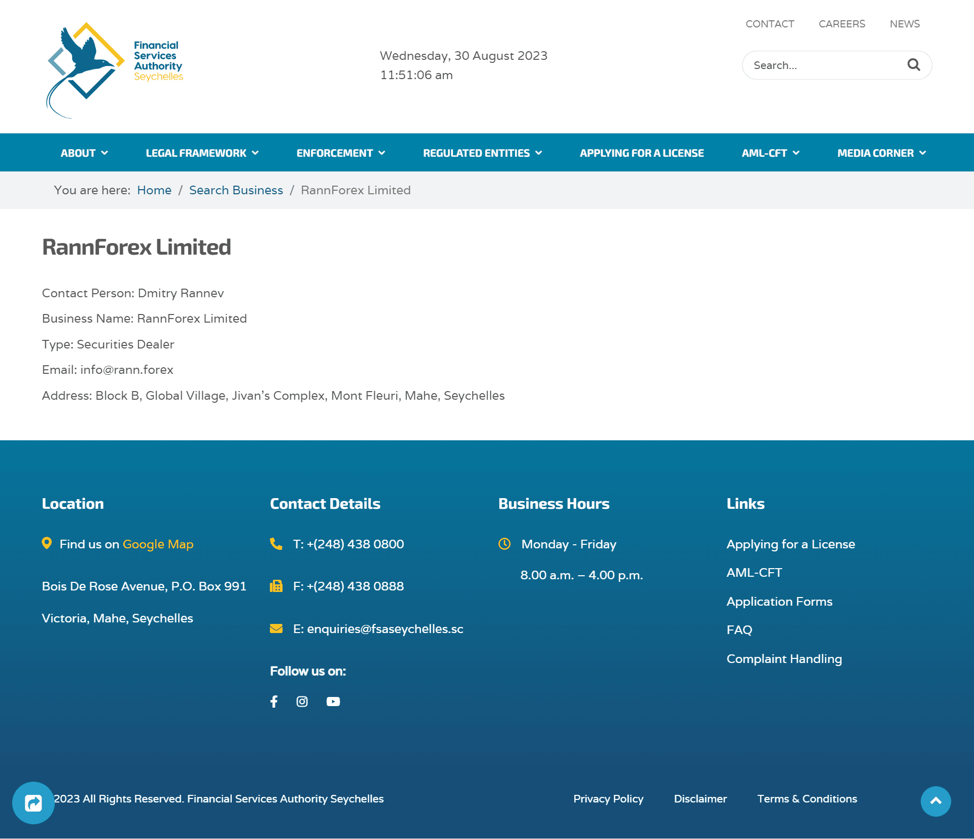
Task: Open the Application Forms footer link
Action: pyautogui.click(x=779, y=602)
